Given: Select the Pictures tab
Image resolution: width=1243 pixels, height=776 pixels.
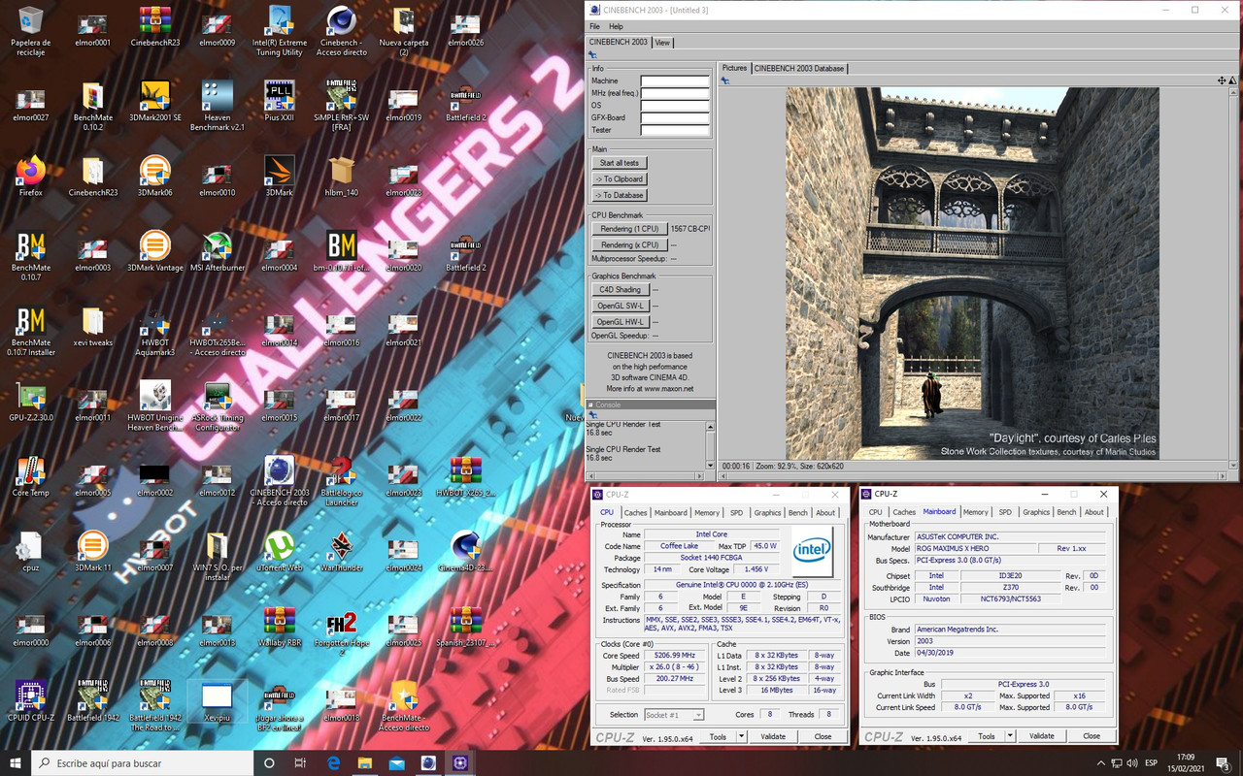Looking at the screenshot, I should [735, 68].
